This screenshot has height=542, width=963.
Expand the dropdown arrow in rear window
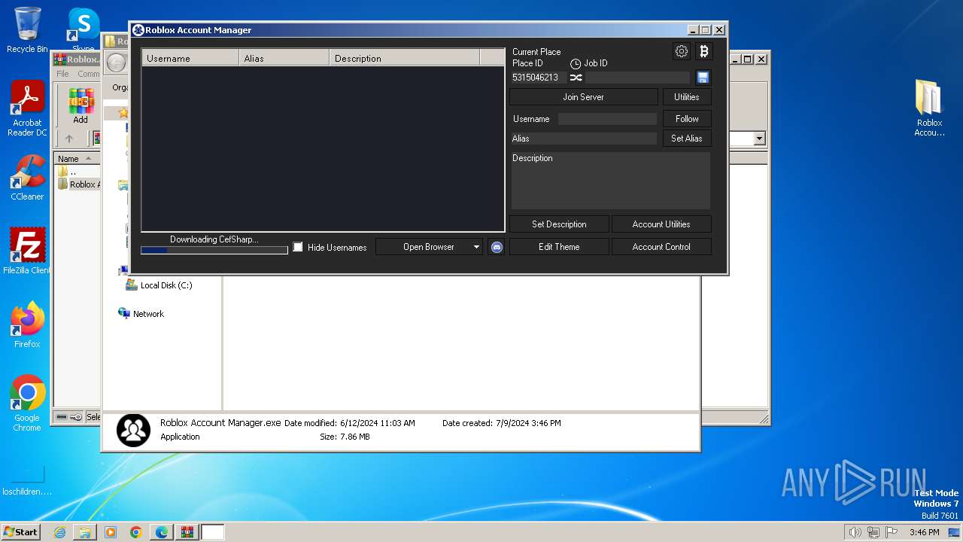click(x=759, y=139)
